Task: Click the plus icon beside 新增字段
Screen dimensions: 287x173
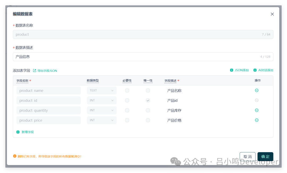Action: (18, 132)
